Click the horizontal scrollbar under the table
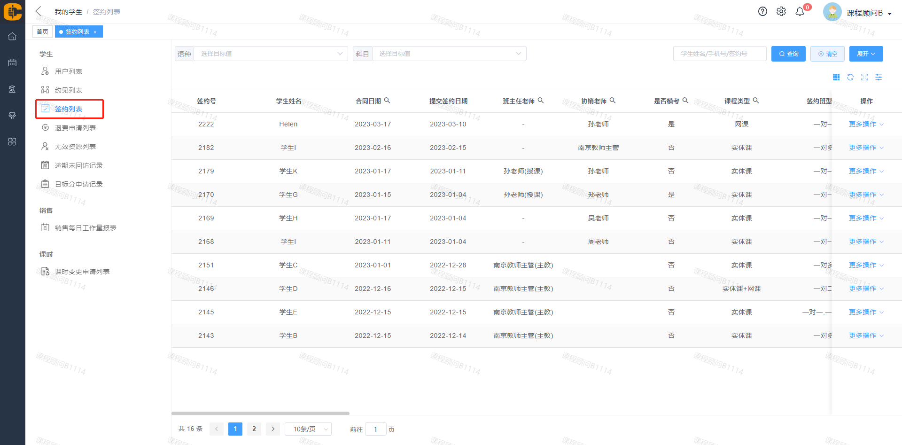Screen dimensions: 902x445 point(260,414)
